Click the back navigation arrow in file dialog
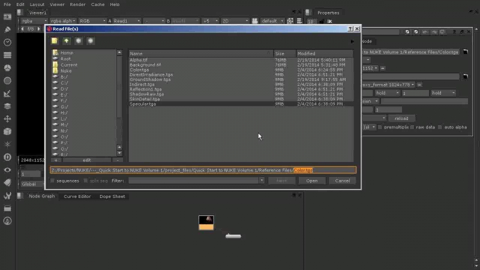 79,41
